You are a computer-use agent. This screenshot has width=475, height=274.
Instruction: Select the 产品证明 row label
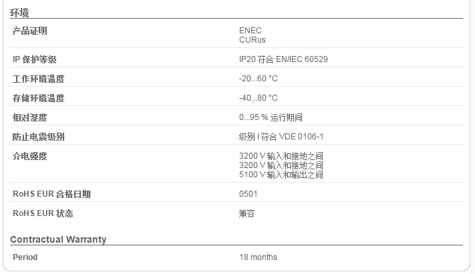(x=29, y=31)
